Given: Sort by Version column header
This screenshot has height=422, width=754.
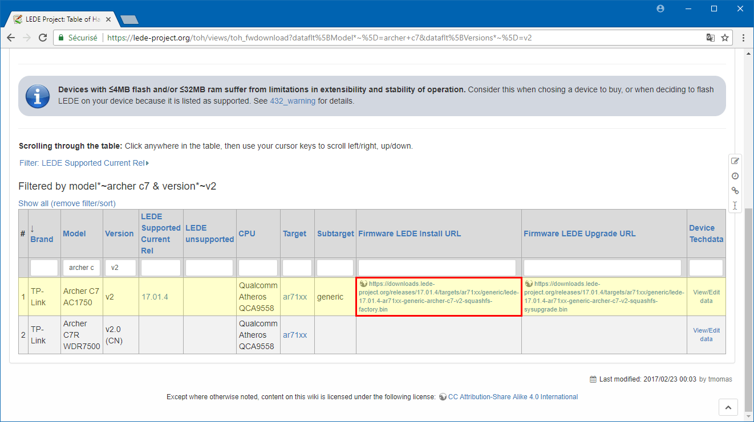Looking at the screenshot, I should 119,233.
